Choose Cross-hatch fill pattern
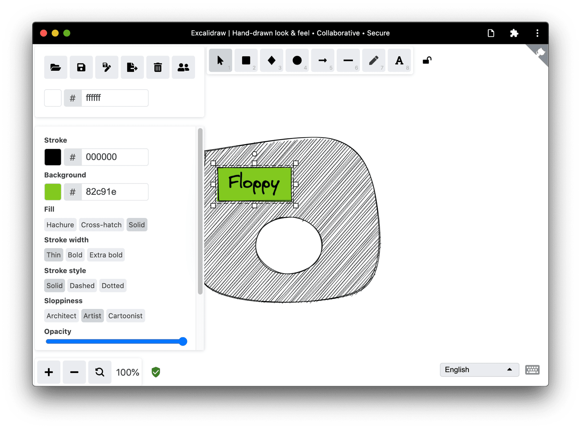 101,224
